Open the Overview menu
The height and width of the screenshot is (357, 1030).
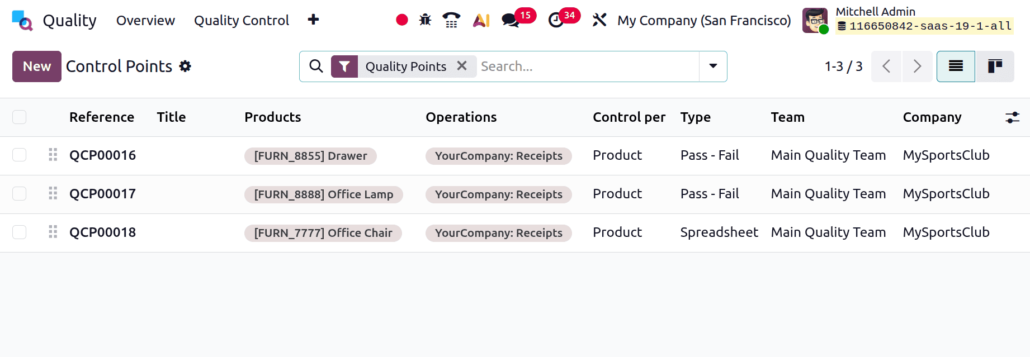pyautogui.click(x=145, y=21)
